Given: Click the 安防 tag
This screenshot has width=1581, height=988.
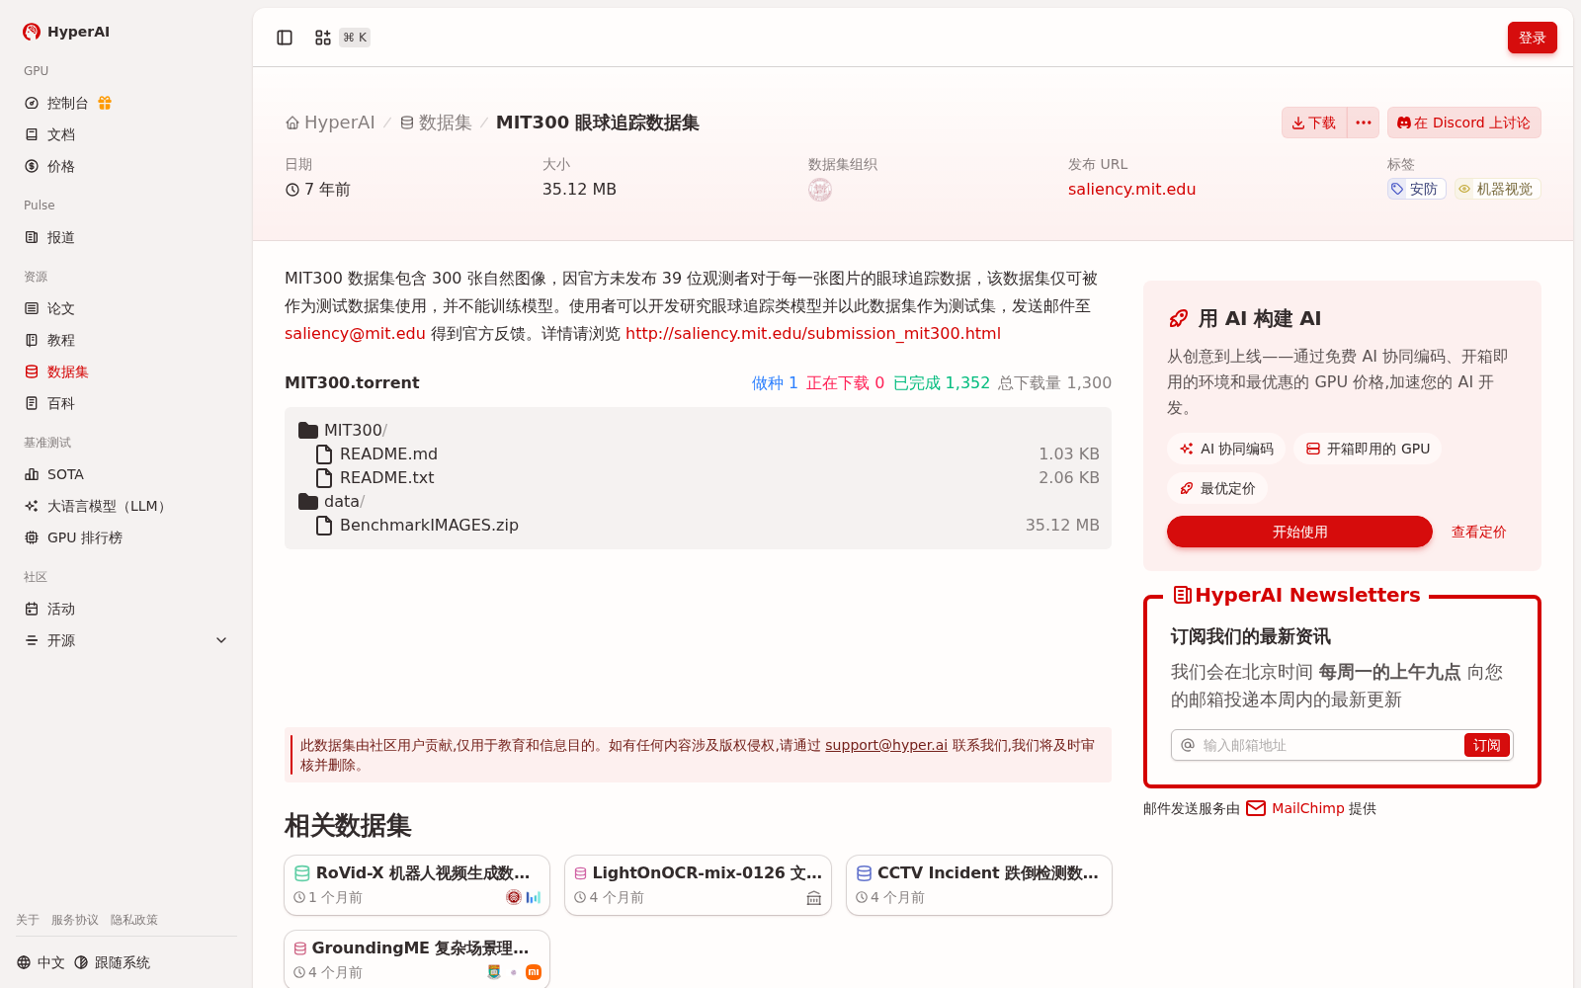Looking at the screenshot, I should coord(1416,189).
